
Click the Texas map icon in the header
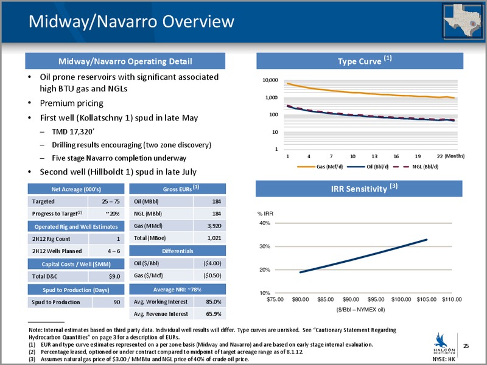click(463, 21)
